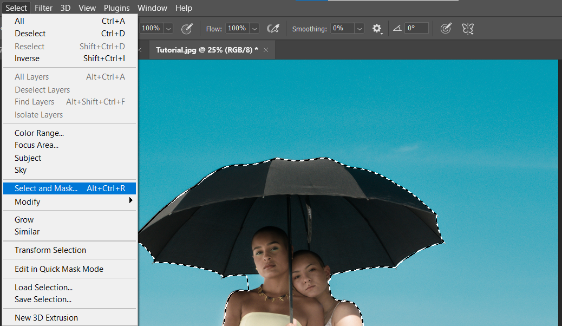
Task: Close the Tutorial.jpg document tab
Action: click(x=265, y=49)
